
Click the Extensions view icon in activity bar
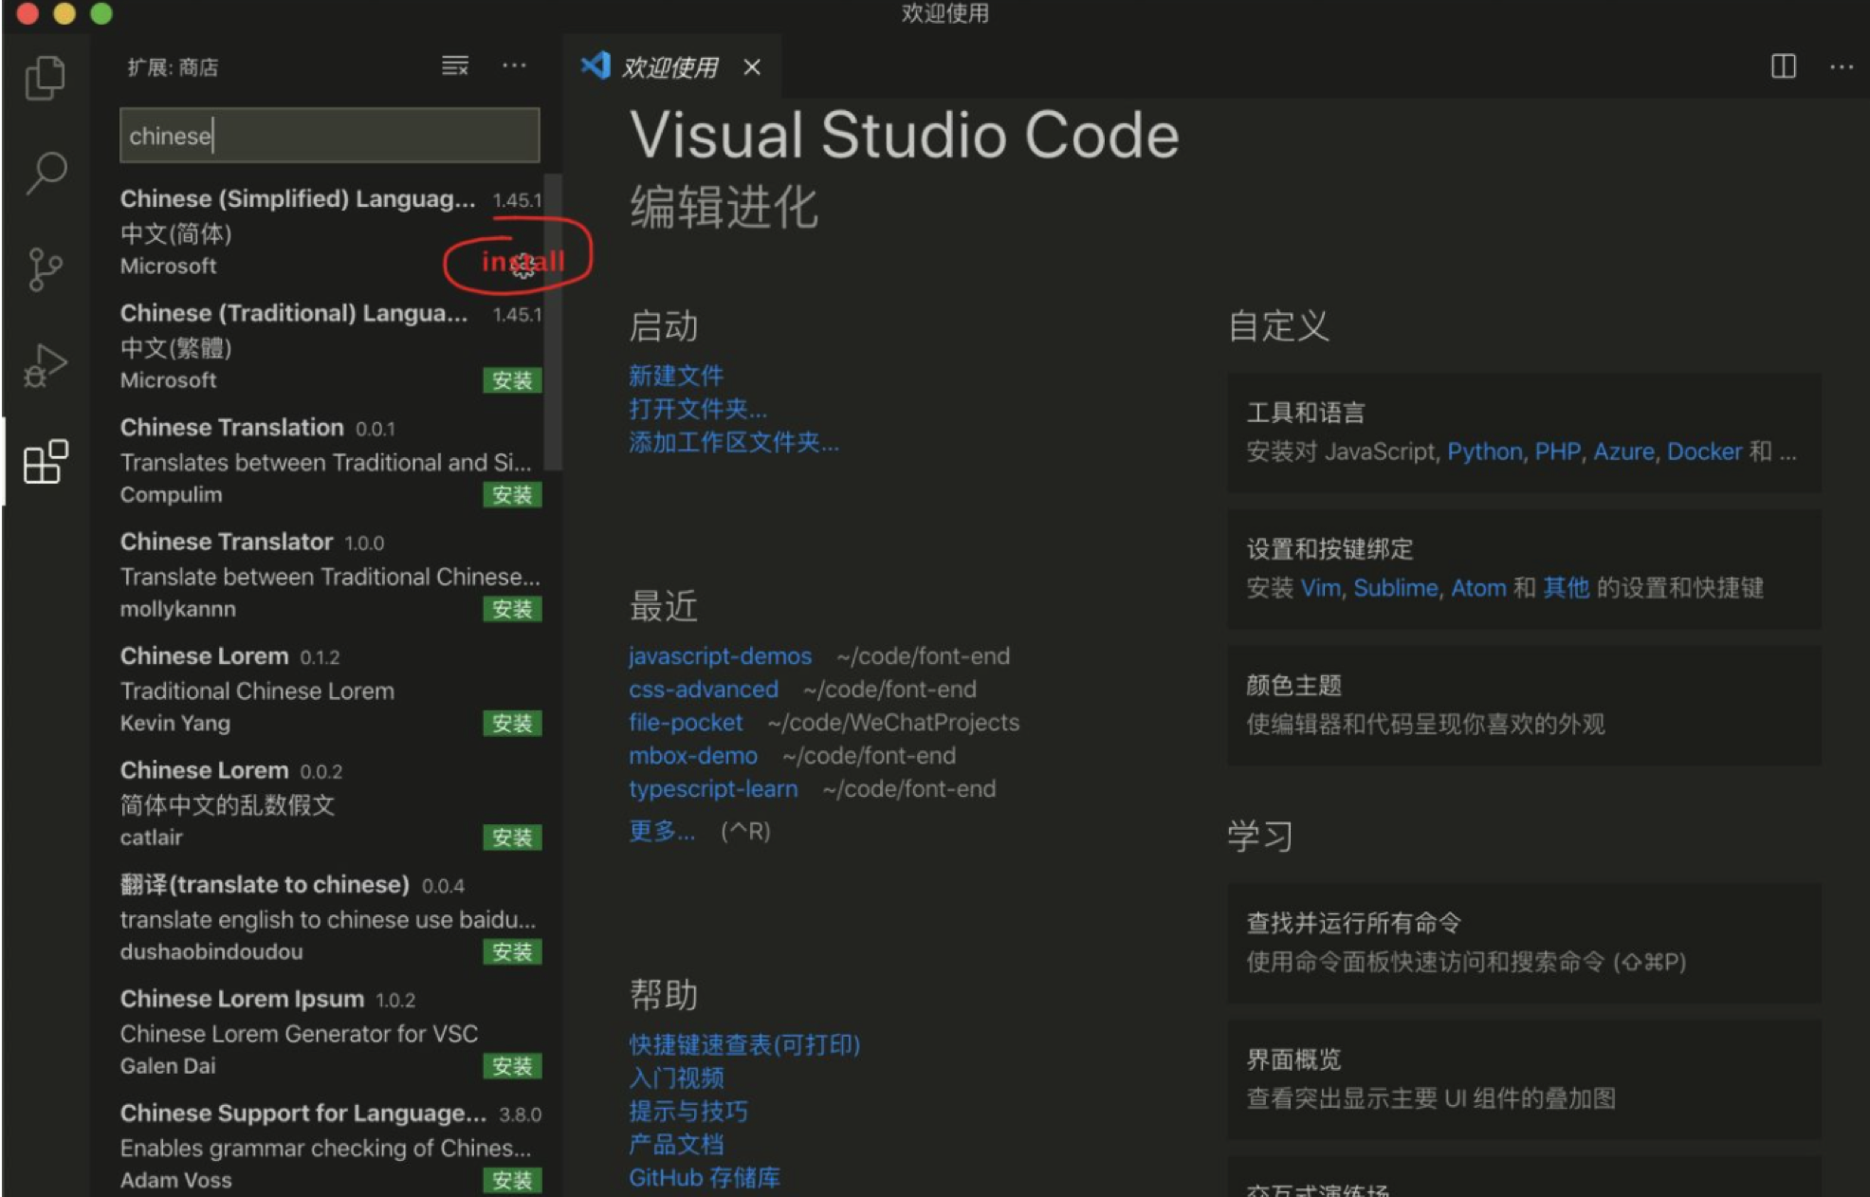coord(45,462)
